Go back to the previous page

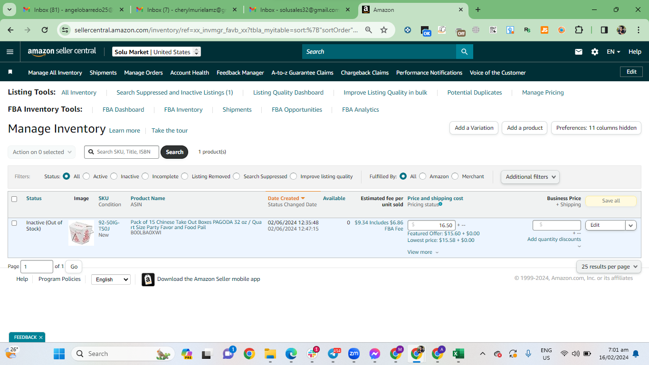click(10, 30)
